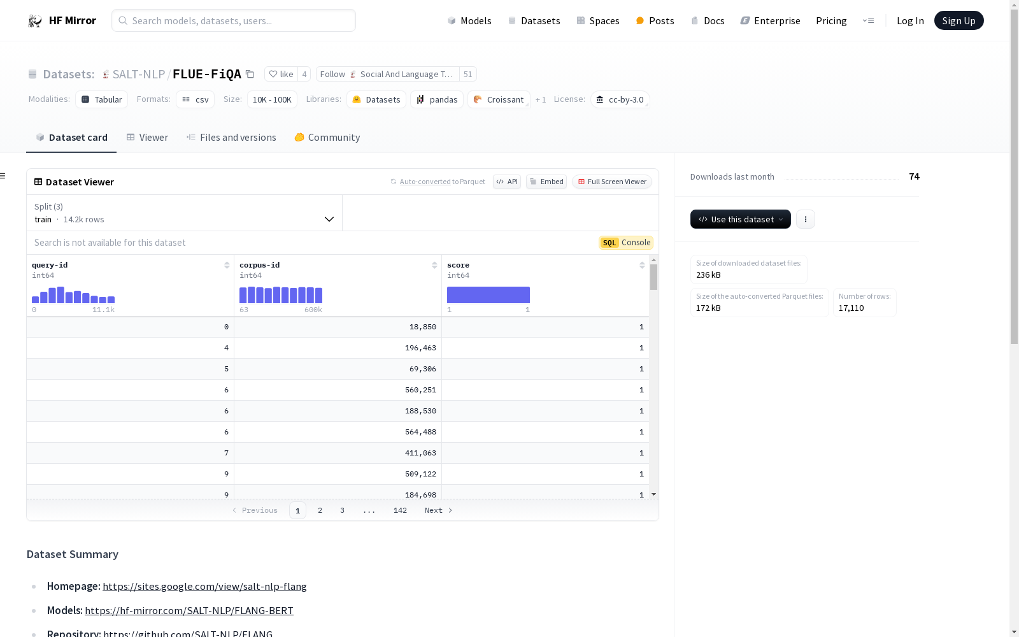1019x637 pixels.
Task: Select the cell with corpus-id 18,850
Action: coord(338,327)
